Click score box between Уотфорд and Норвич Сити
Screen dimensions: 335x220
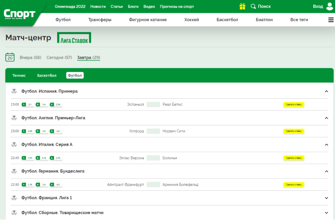tap(153, 131)
